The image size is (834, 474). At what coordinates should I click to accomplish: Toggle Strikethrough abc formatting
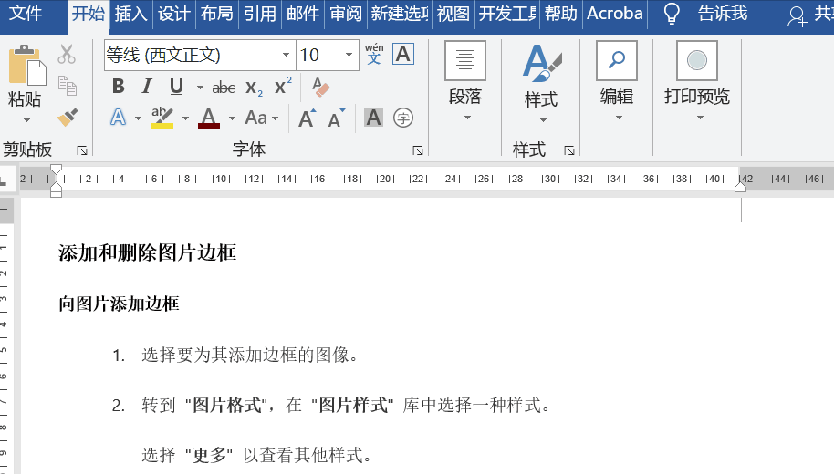[x=224, y=88]
